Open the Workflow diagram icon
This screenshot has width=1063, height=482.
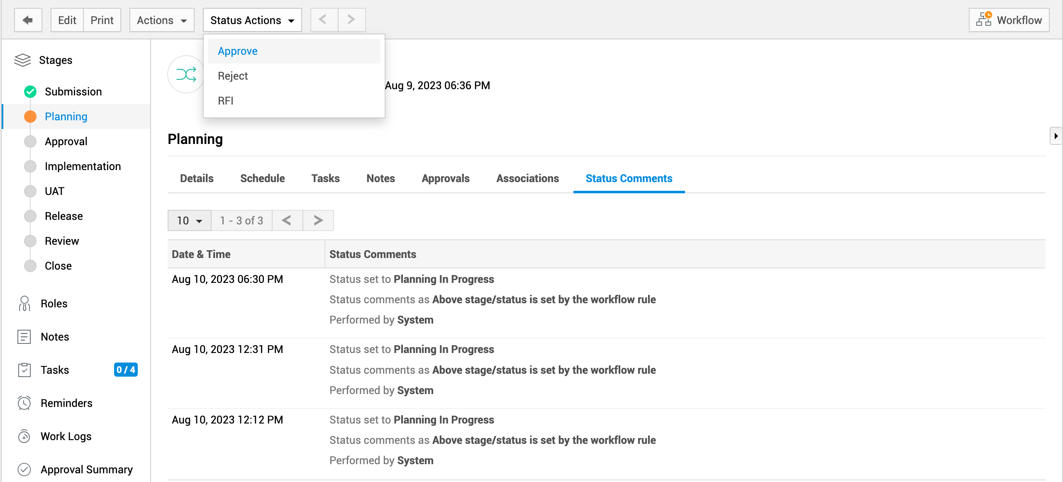pos(983,19)
